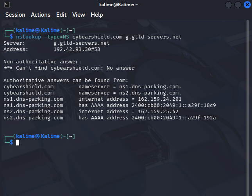The height and width of the screenshot is (196, 252).
Task: Click the cursor at the empty prompt
Action: click(18, 143)
